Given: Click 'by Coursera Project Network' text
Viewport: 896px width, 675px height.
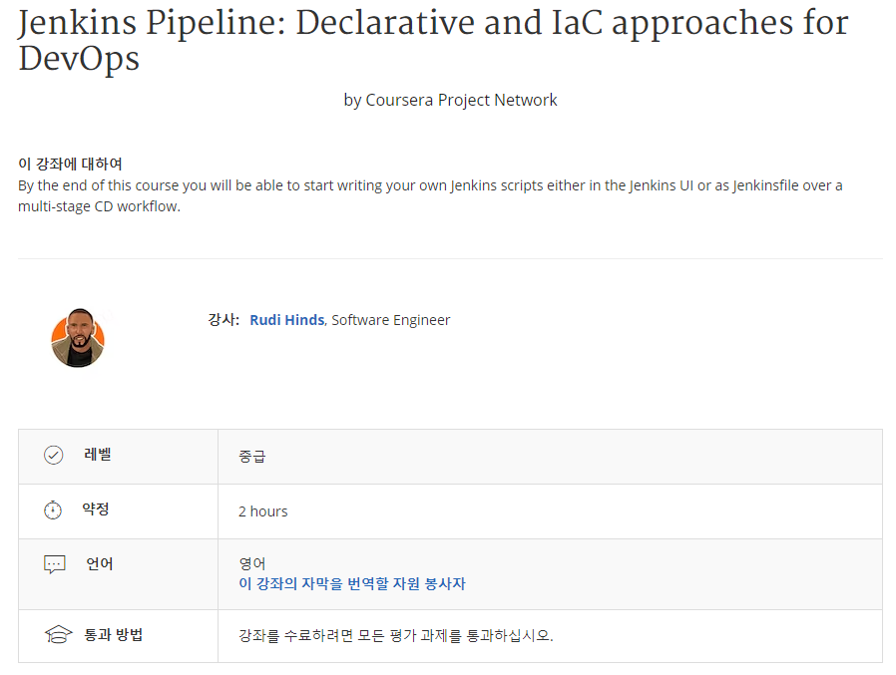Looking at the screenshot, I should [450, 100].
